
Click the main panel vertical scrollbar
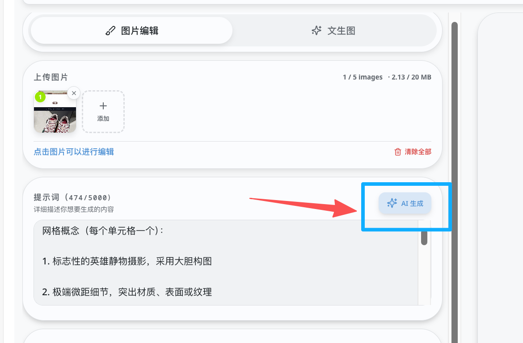(455, 179)
